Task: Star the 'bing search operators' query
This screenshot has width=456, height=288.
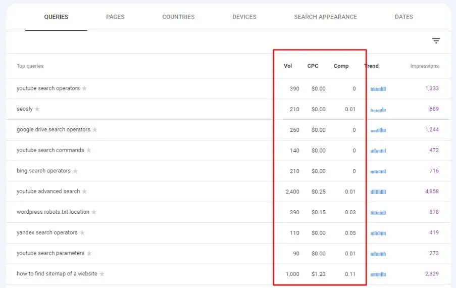Action: tap(75, 171)
